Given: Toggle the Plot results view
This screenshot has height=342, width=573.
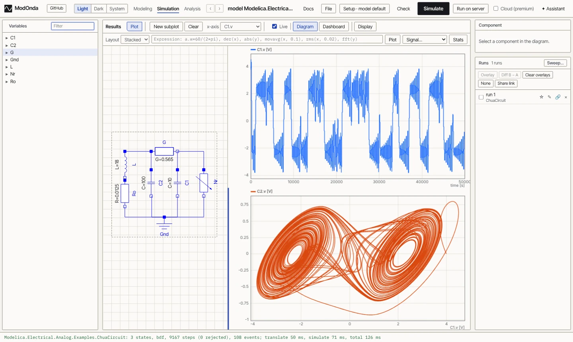Looking at the screenshot, I should click(134, 27).
